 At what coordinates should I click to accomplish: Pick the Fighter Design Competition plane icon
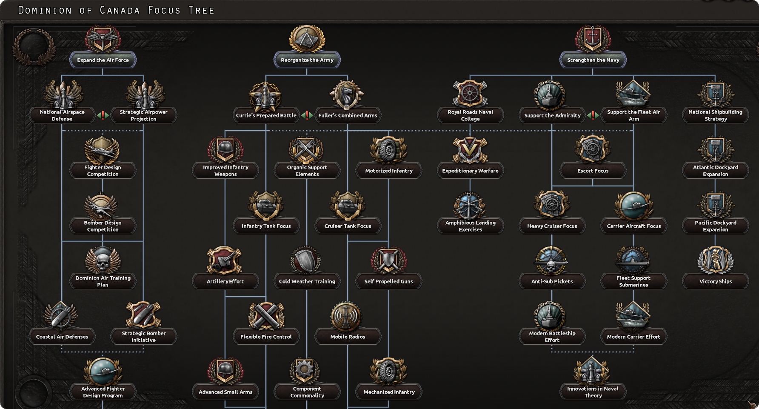click(x=102, y=149)
